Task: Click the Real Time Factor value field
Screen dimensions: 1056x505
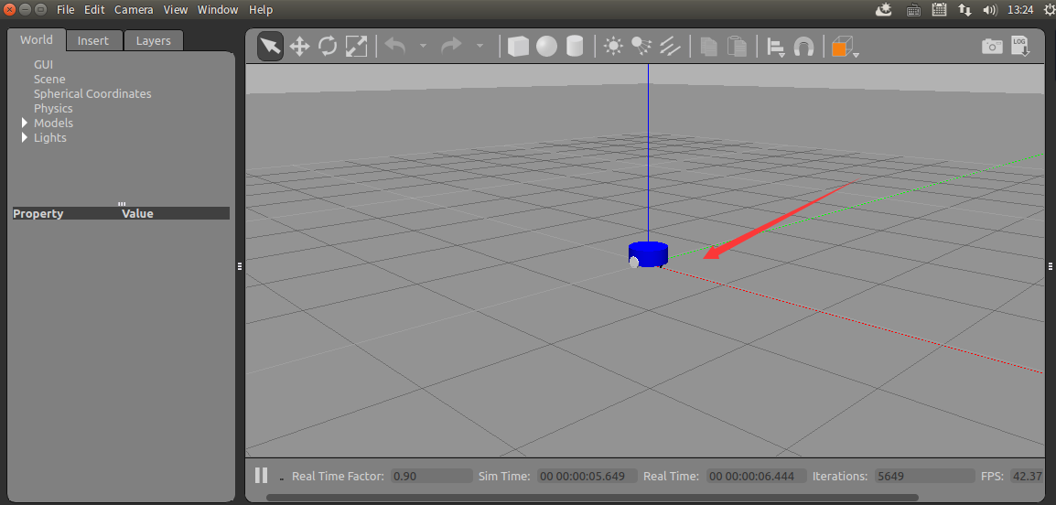Action: coord(432,476)
